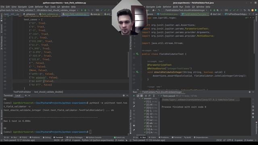Image resolution: width=258 pixels, height=145 pixels.
Task: Open the File menu in the Python window
Action: pyautogui.click(x=2, y=7)
